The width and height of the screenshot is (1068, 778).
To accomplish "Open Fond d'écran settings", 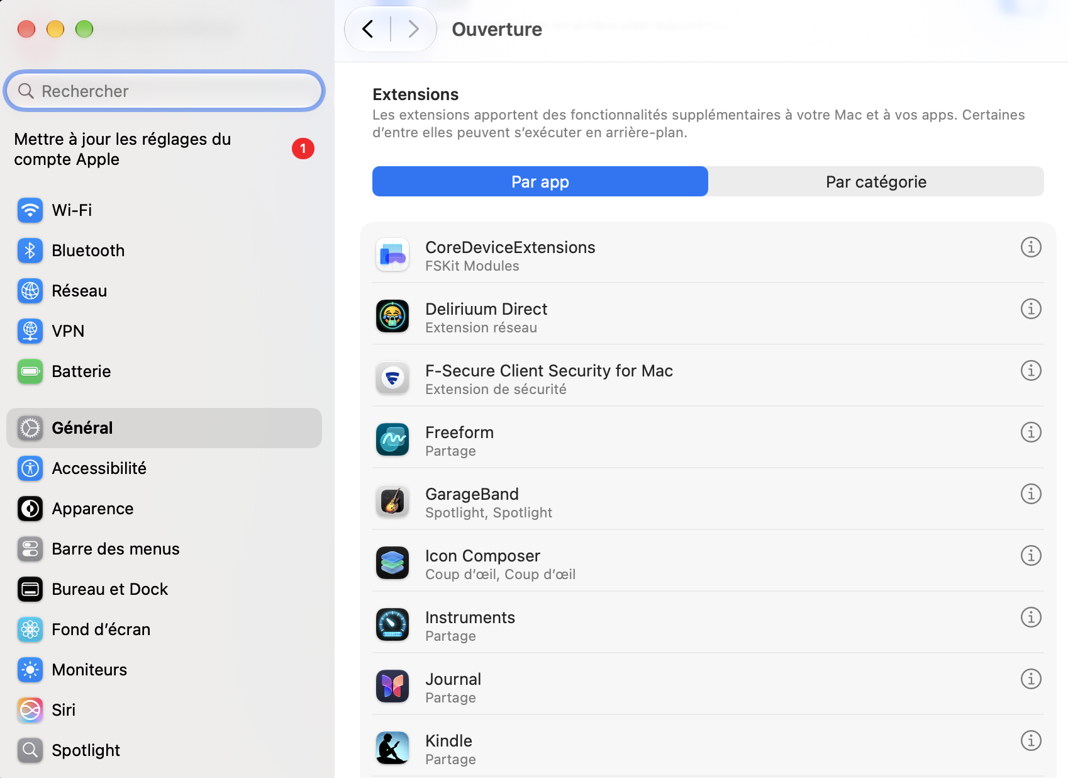I will (164, 629).
